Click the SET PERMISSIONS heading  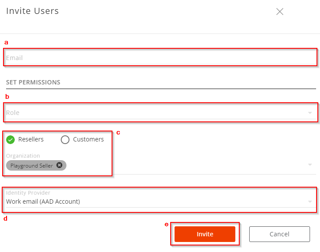click(33, 82)
